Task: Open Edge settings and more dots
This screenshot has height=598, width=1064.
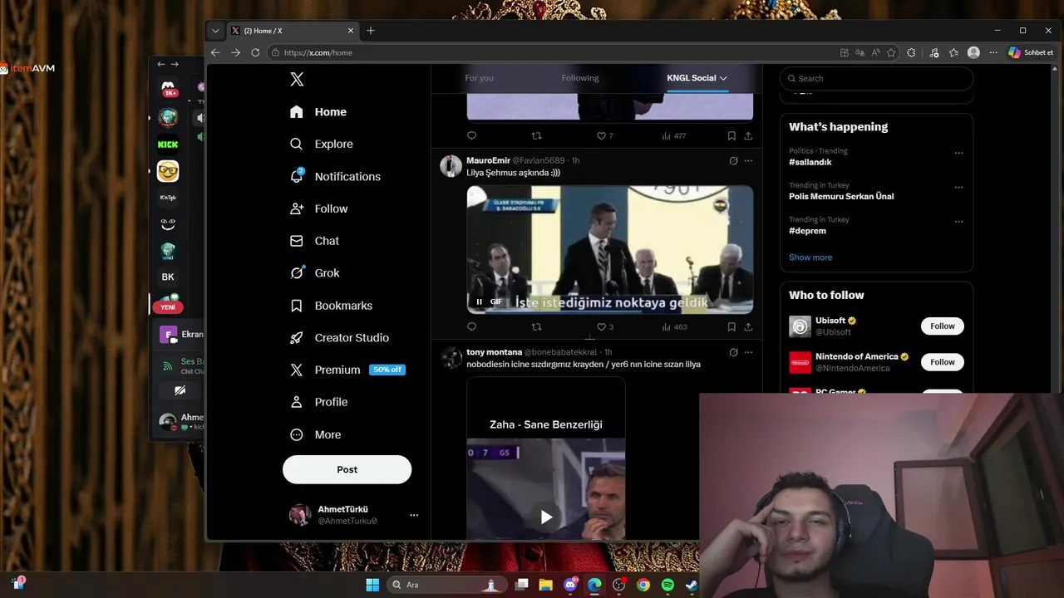Action: pyautogui.click(x=993, y=52)
